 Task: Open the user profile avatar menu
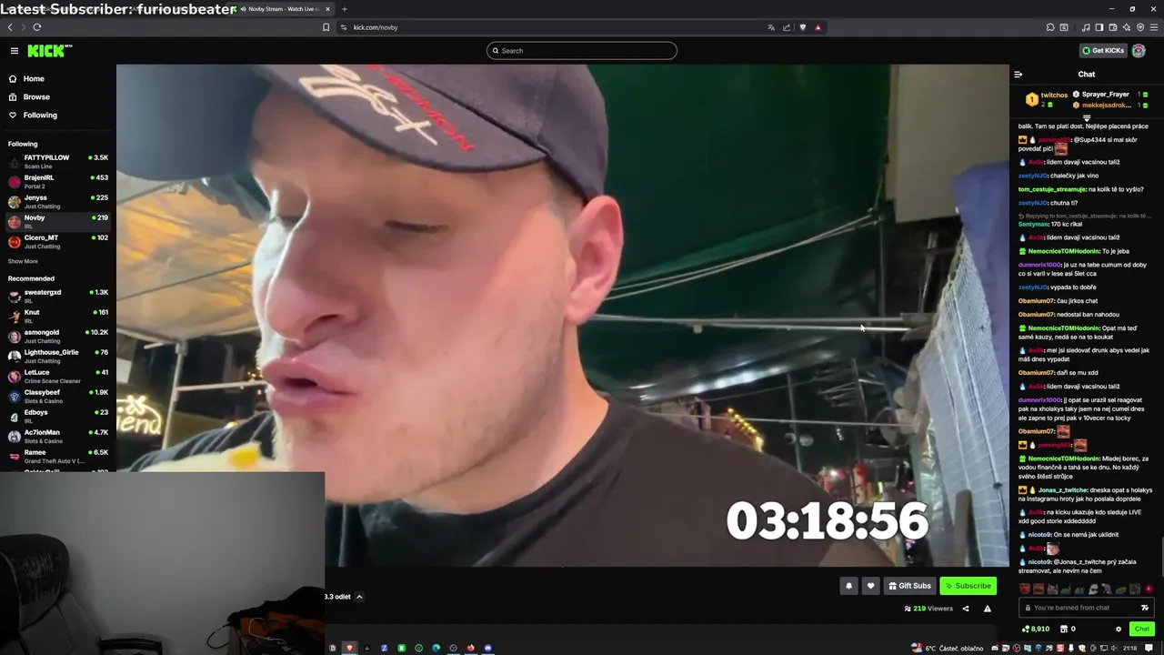coord(1139,51)
